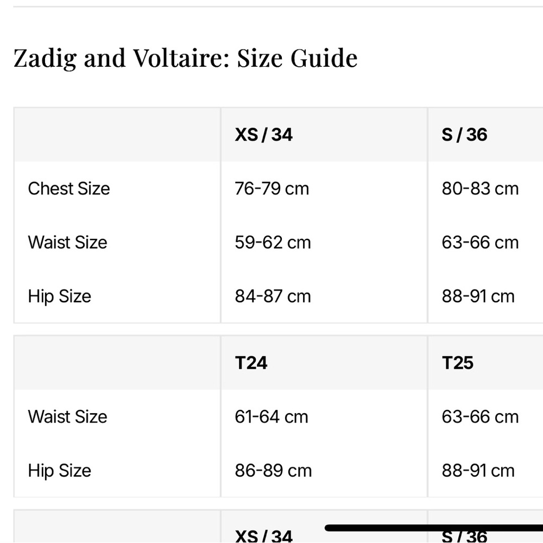Click the T25 size header
Image resolution: width=543 pixels, height=543 pixels.
(457, 363)
